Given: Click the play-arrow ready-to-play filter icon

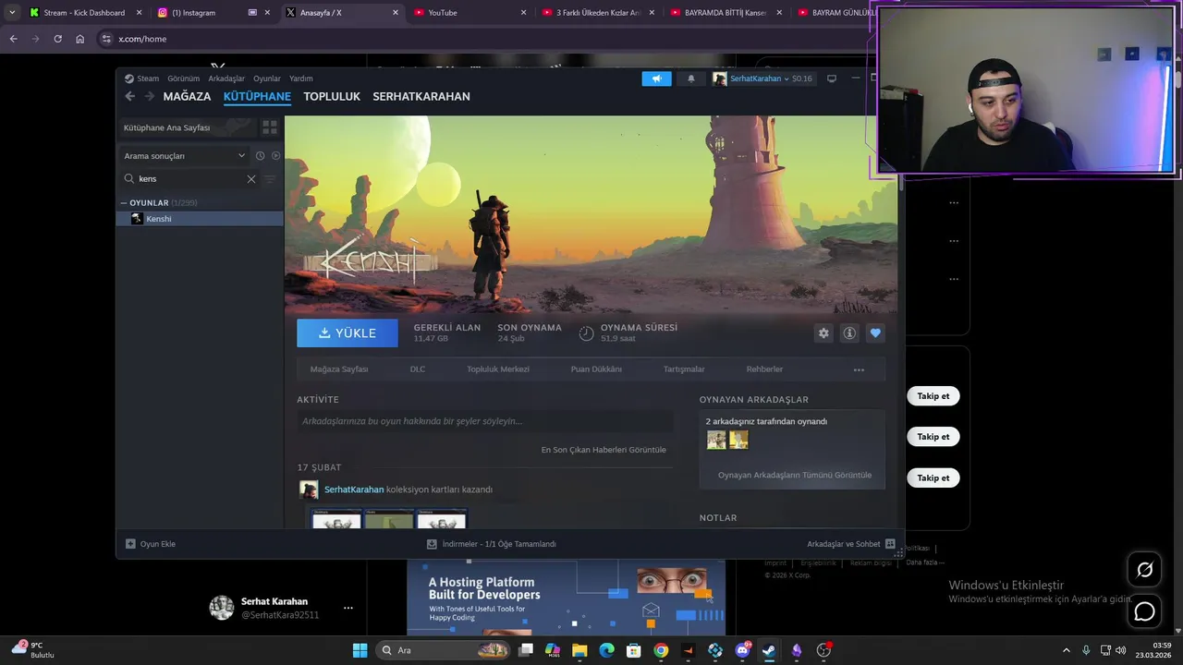Looking at the screenshot, I should coord(275,156).
